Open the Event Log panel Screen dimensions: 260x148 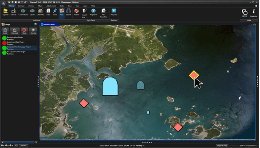tap(84, 13)
